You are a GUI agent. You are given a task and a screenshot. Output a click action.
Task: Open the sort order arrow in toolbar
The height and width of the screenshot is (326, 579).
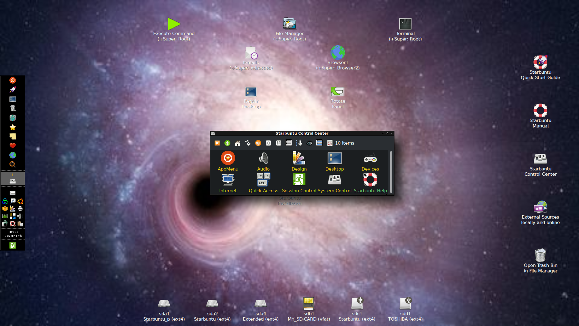[299, 143]
